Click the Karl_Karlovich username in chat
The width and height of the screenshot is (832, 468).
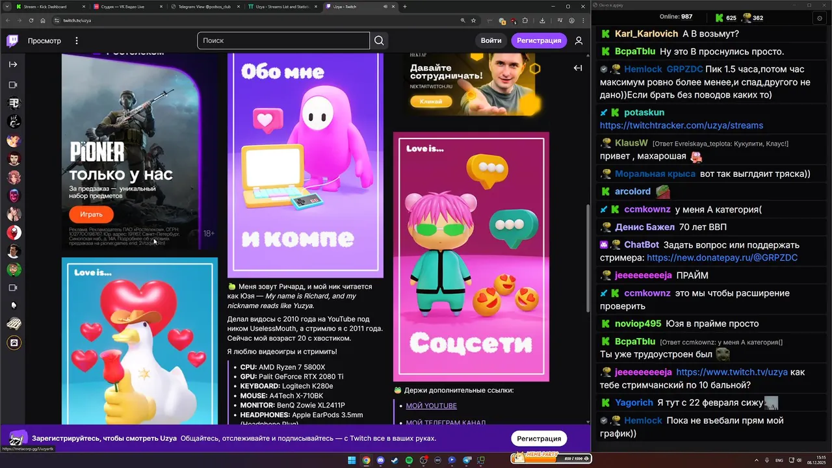[x=646, y=34]
